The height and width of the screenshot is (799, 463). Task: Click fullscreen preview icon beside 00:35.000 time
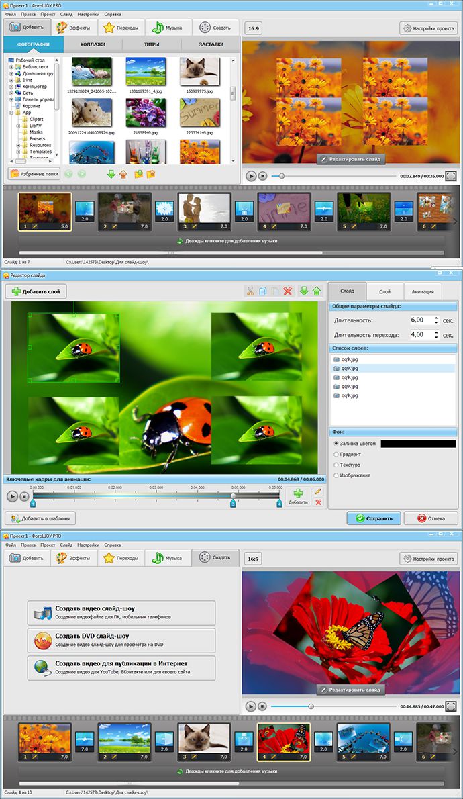[x=451, y=176]
